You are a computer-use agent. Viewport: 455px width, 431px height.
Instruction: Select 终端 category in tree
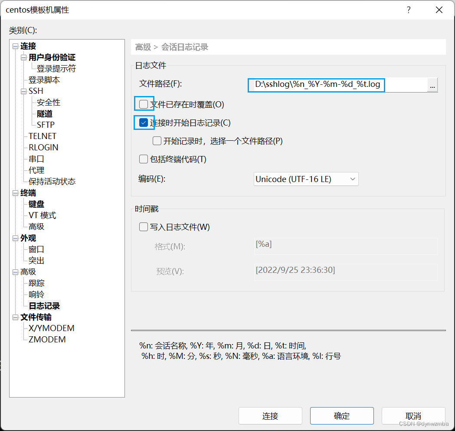click(x=28, y=193)
